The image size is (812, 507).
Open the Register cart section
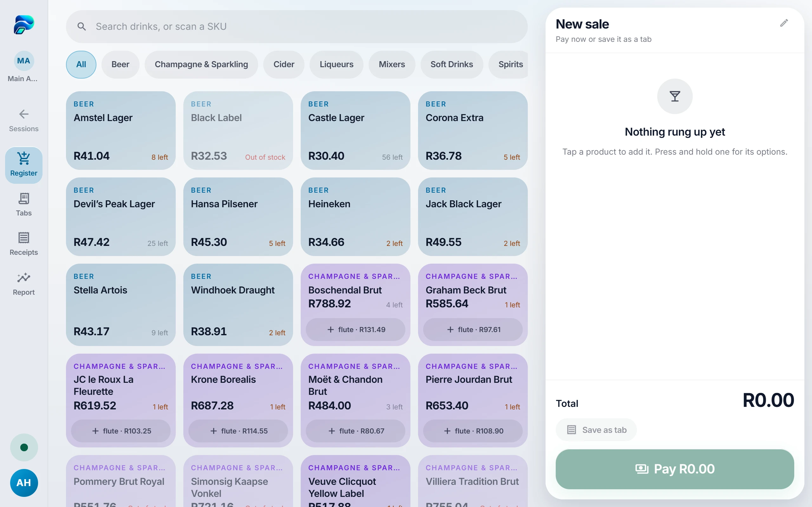23,165
